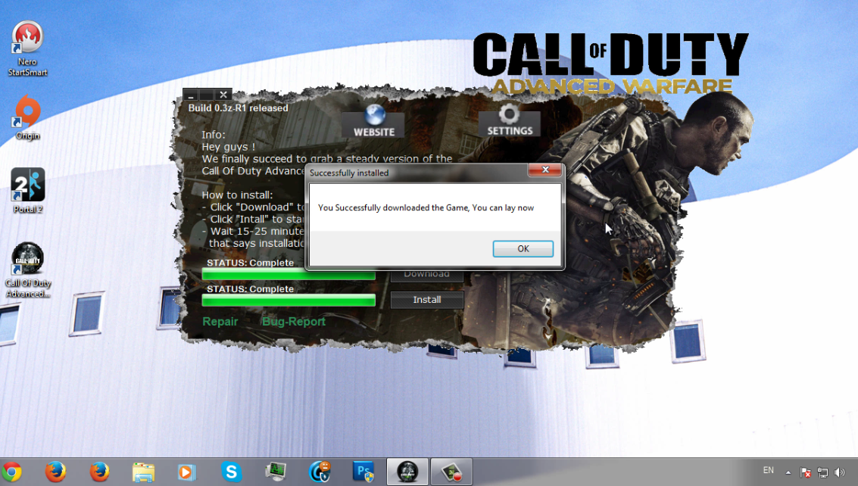Open the Bug-Report link
The height and width of the screenshot is (486, 858).
[x=294, y=321]
